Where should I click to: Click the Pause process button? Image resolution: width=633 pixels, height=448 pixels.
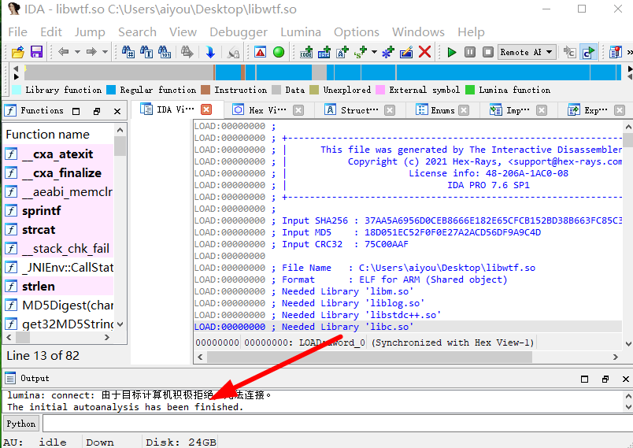[x=470, y=52]
